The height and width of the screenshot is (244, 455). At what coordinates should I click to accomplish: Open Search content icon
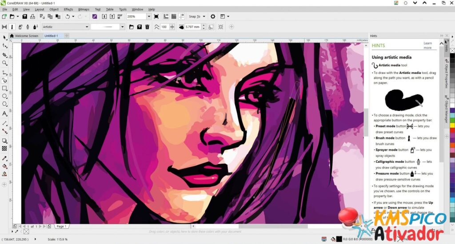[95, 16]
